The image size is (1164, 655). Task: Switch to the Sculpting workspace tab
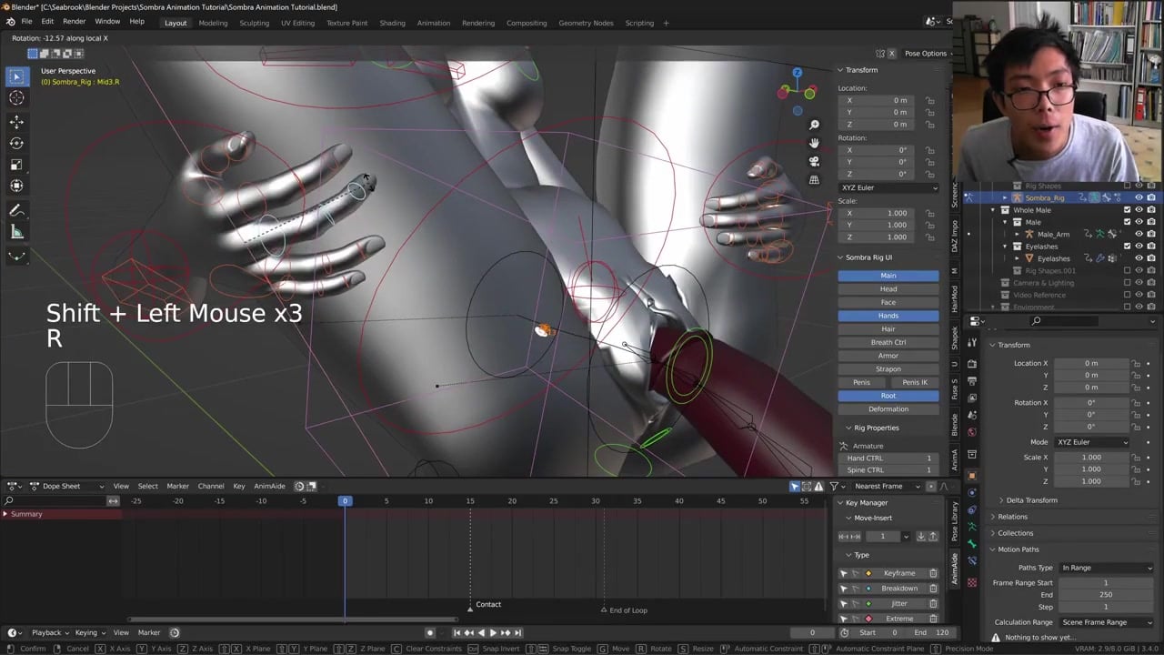tap(254, 23)
